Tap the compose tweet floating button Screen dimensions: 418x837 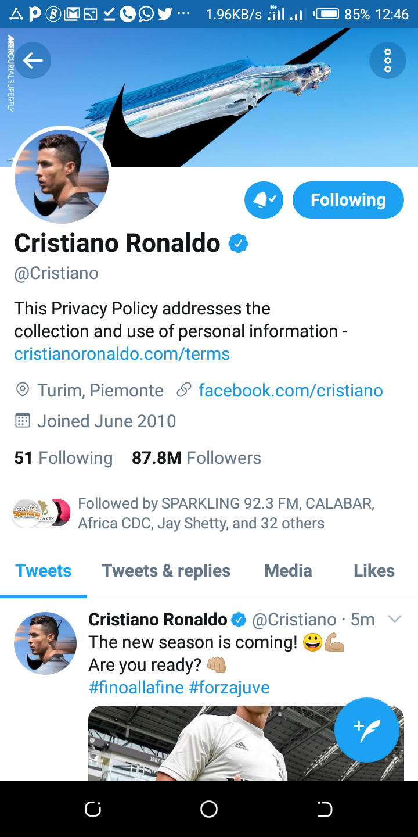pyautogui.click(x=366, y=729)
